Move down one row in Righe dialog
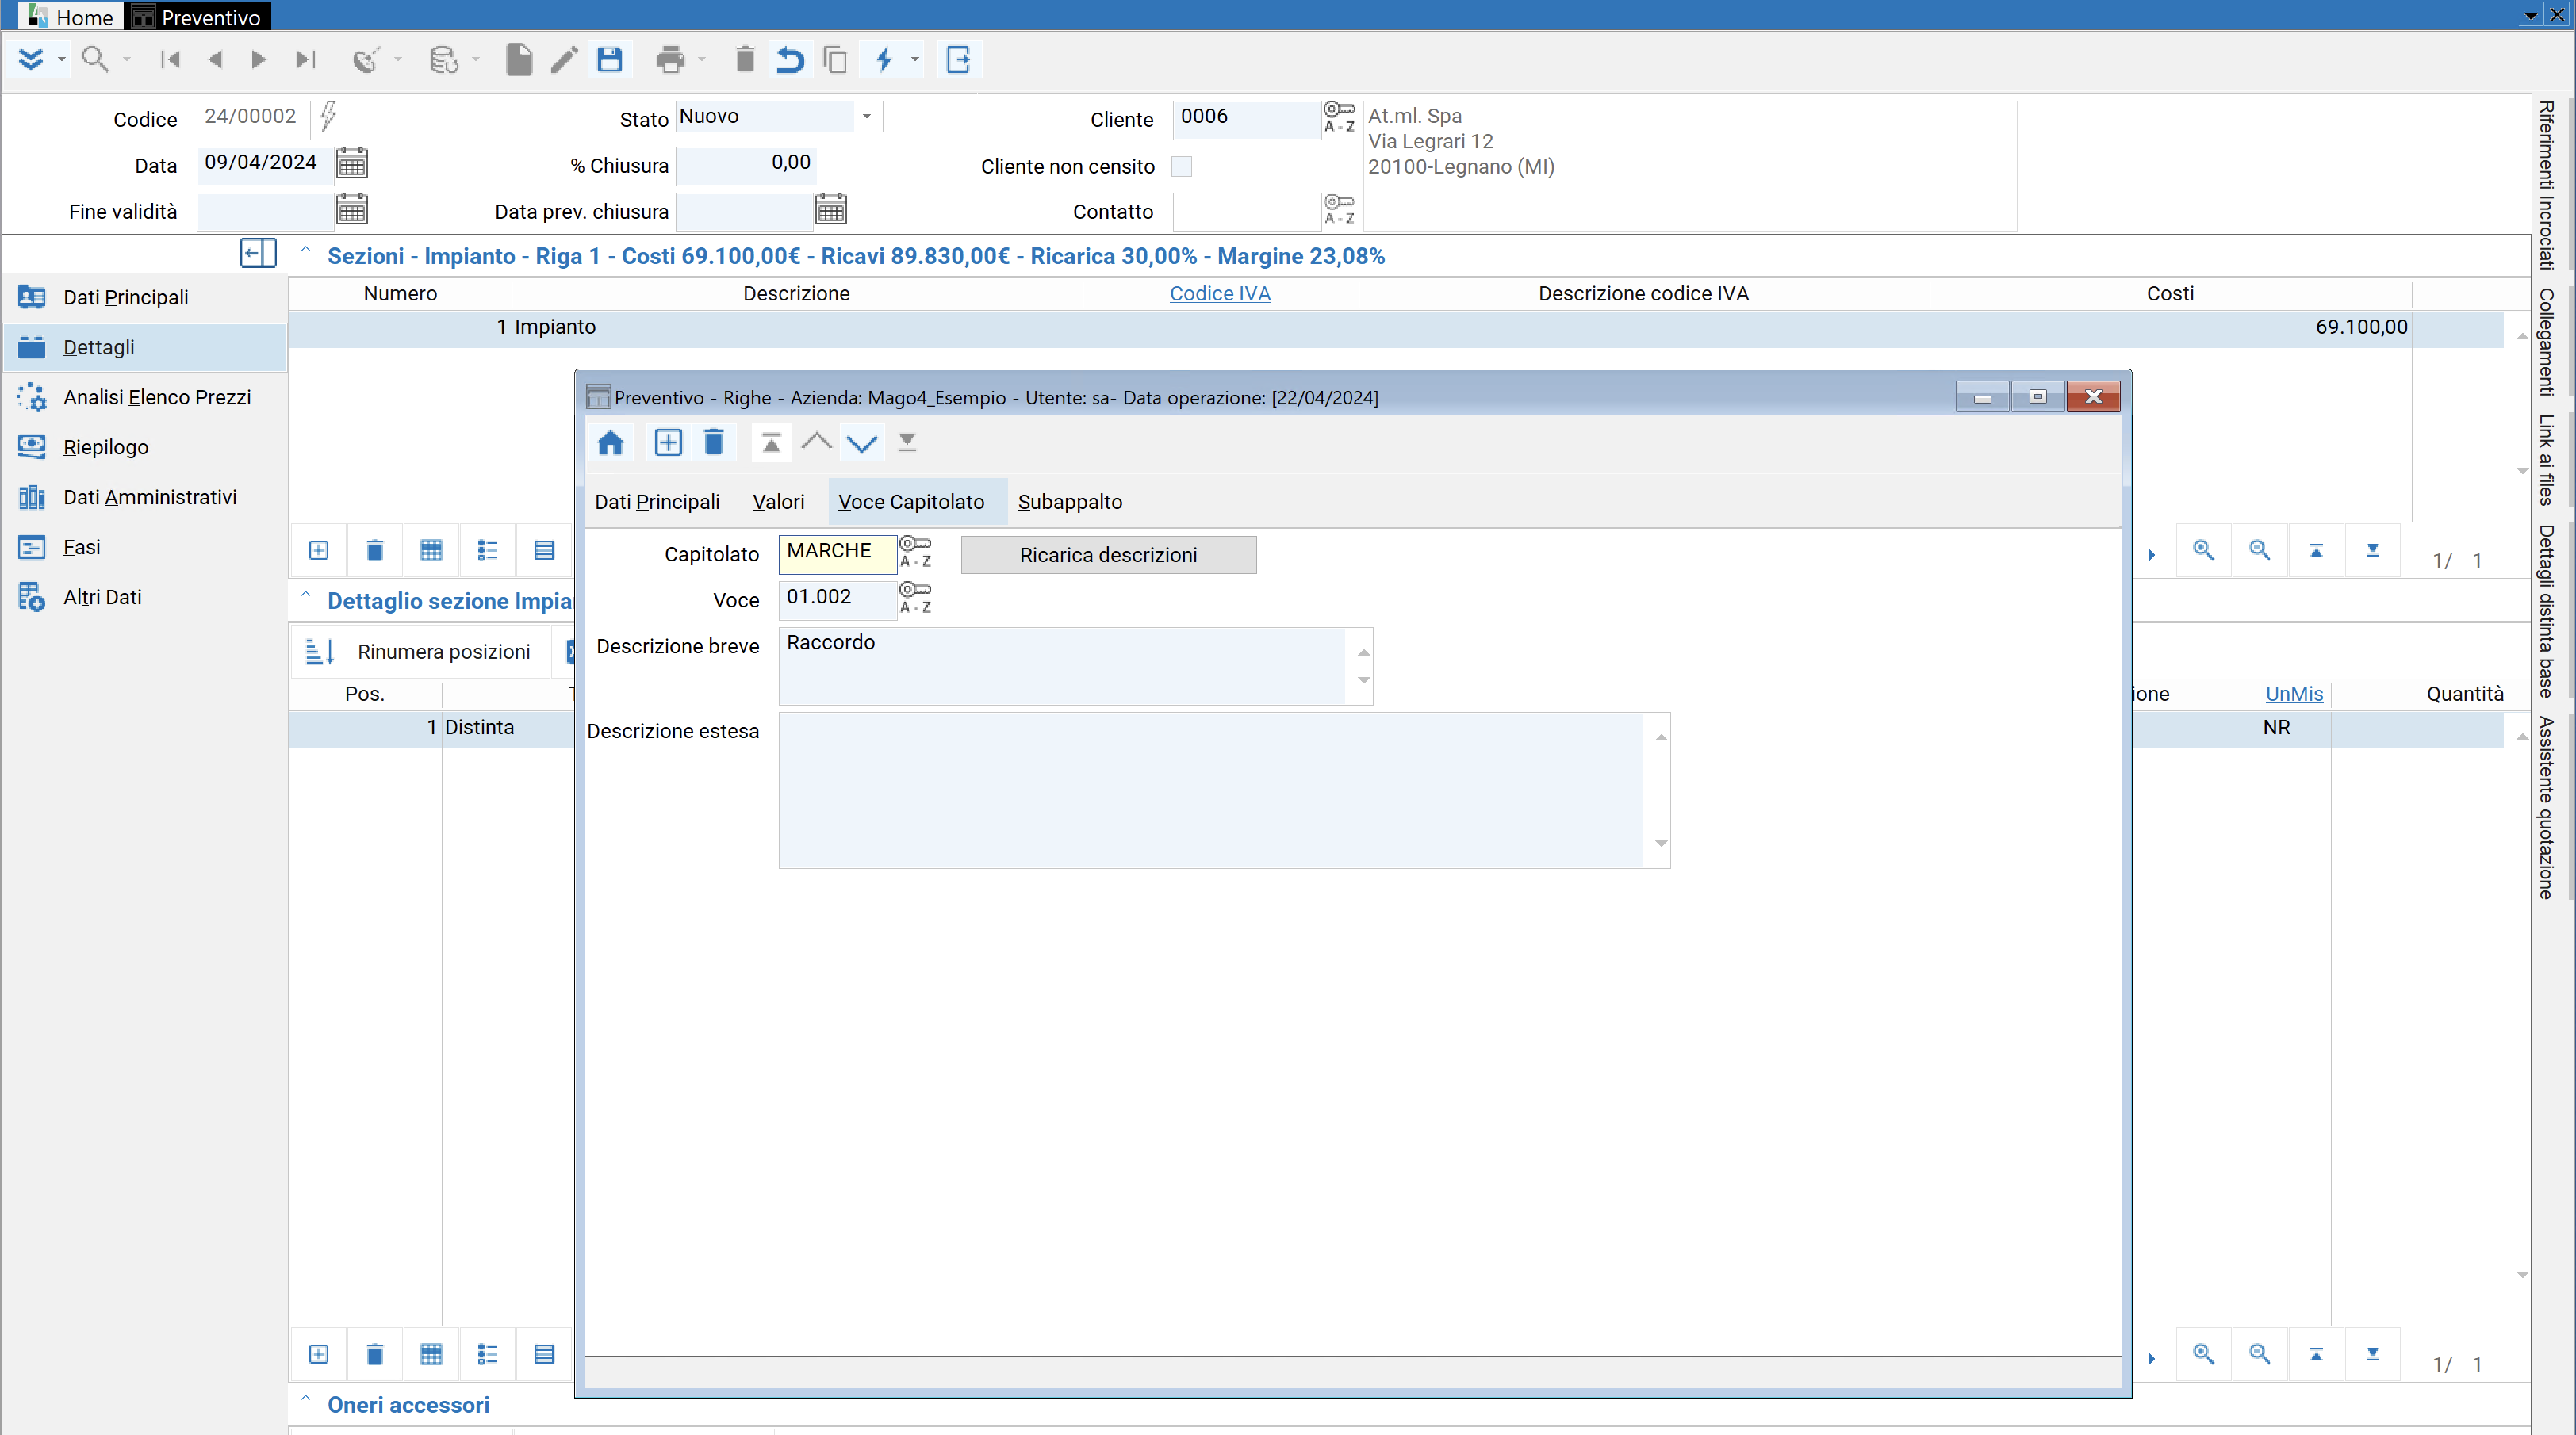The width and height of the screenshot is (2576, 1435). coord(862,442)
